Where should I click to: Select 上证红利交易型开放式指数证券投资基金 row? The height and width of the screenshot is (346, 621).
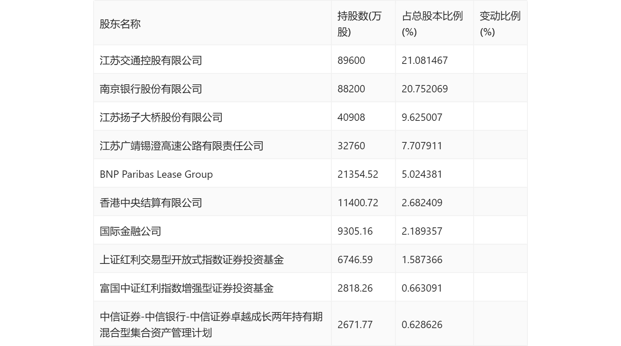[x=192, y=260]
